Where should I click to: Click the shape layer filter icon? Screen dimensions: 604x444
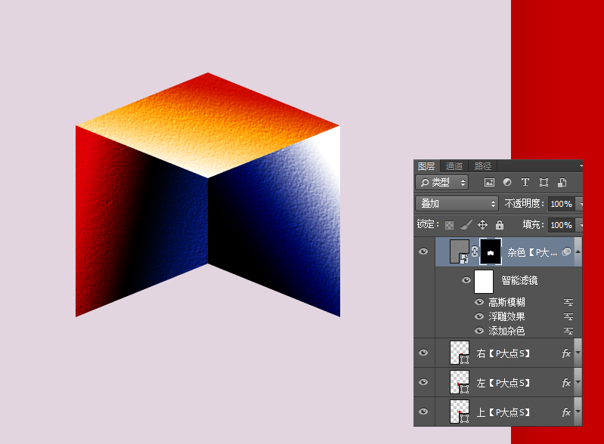tap(544, 183)
